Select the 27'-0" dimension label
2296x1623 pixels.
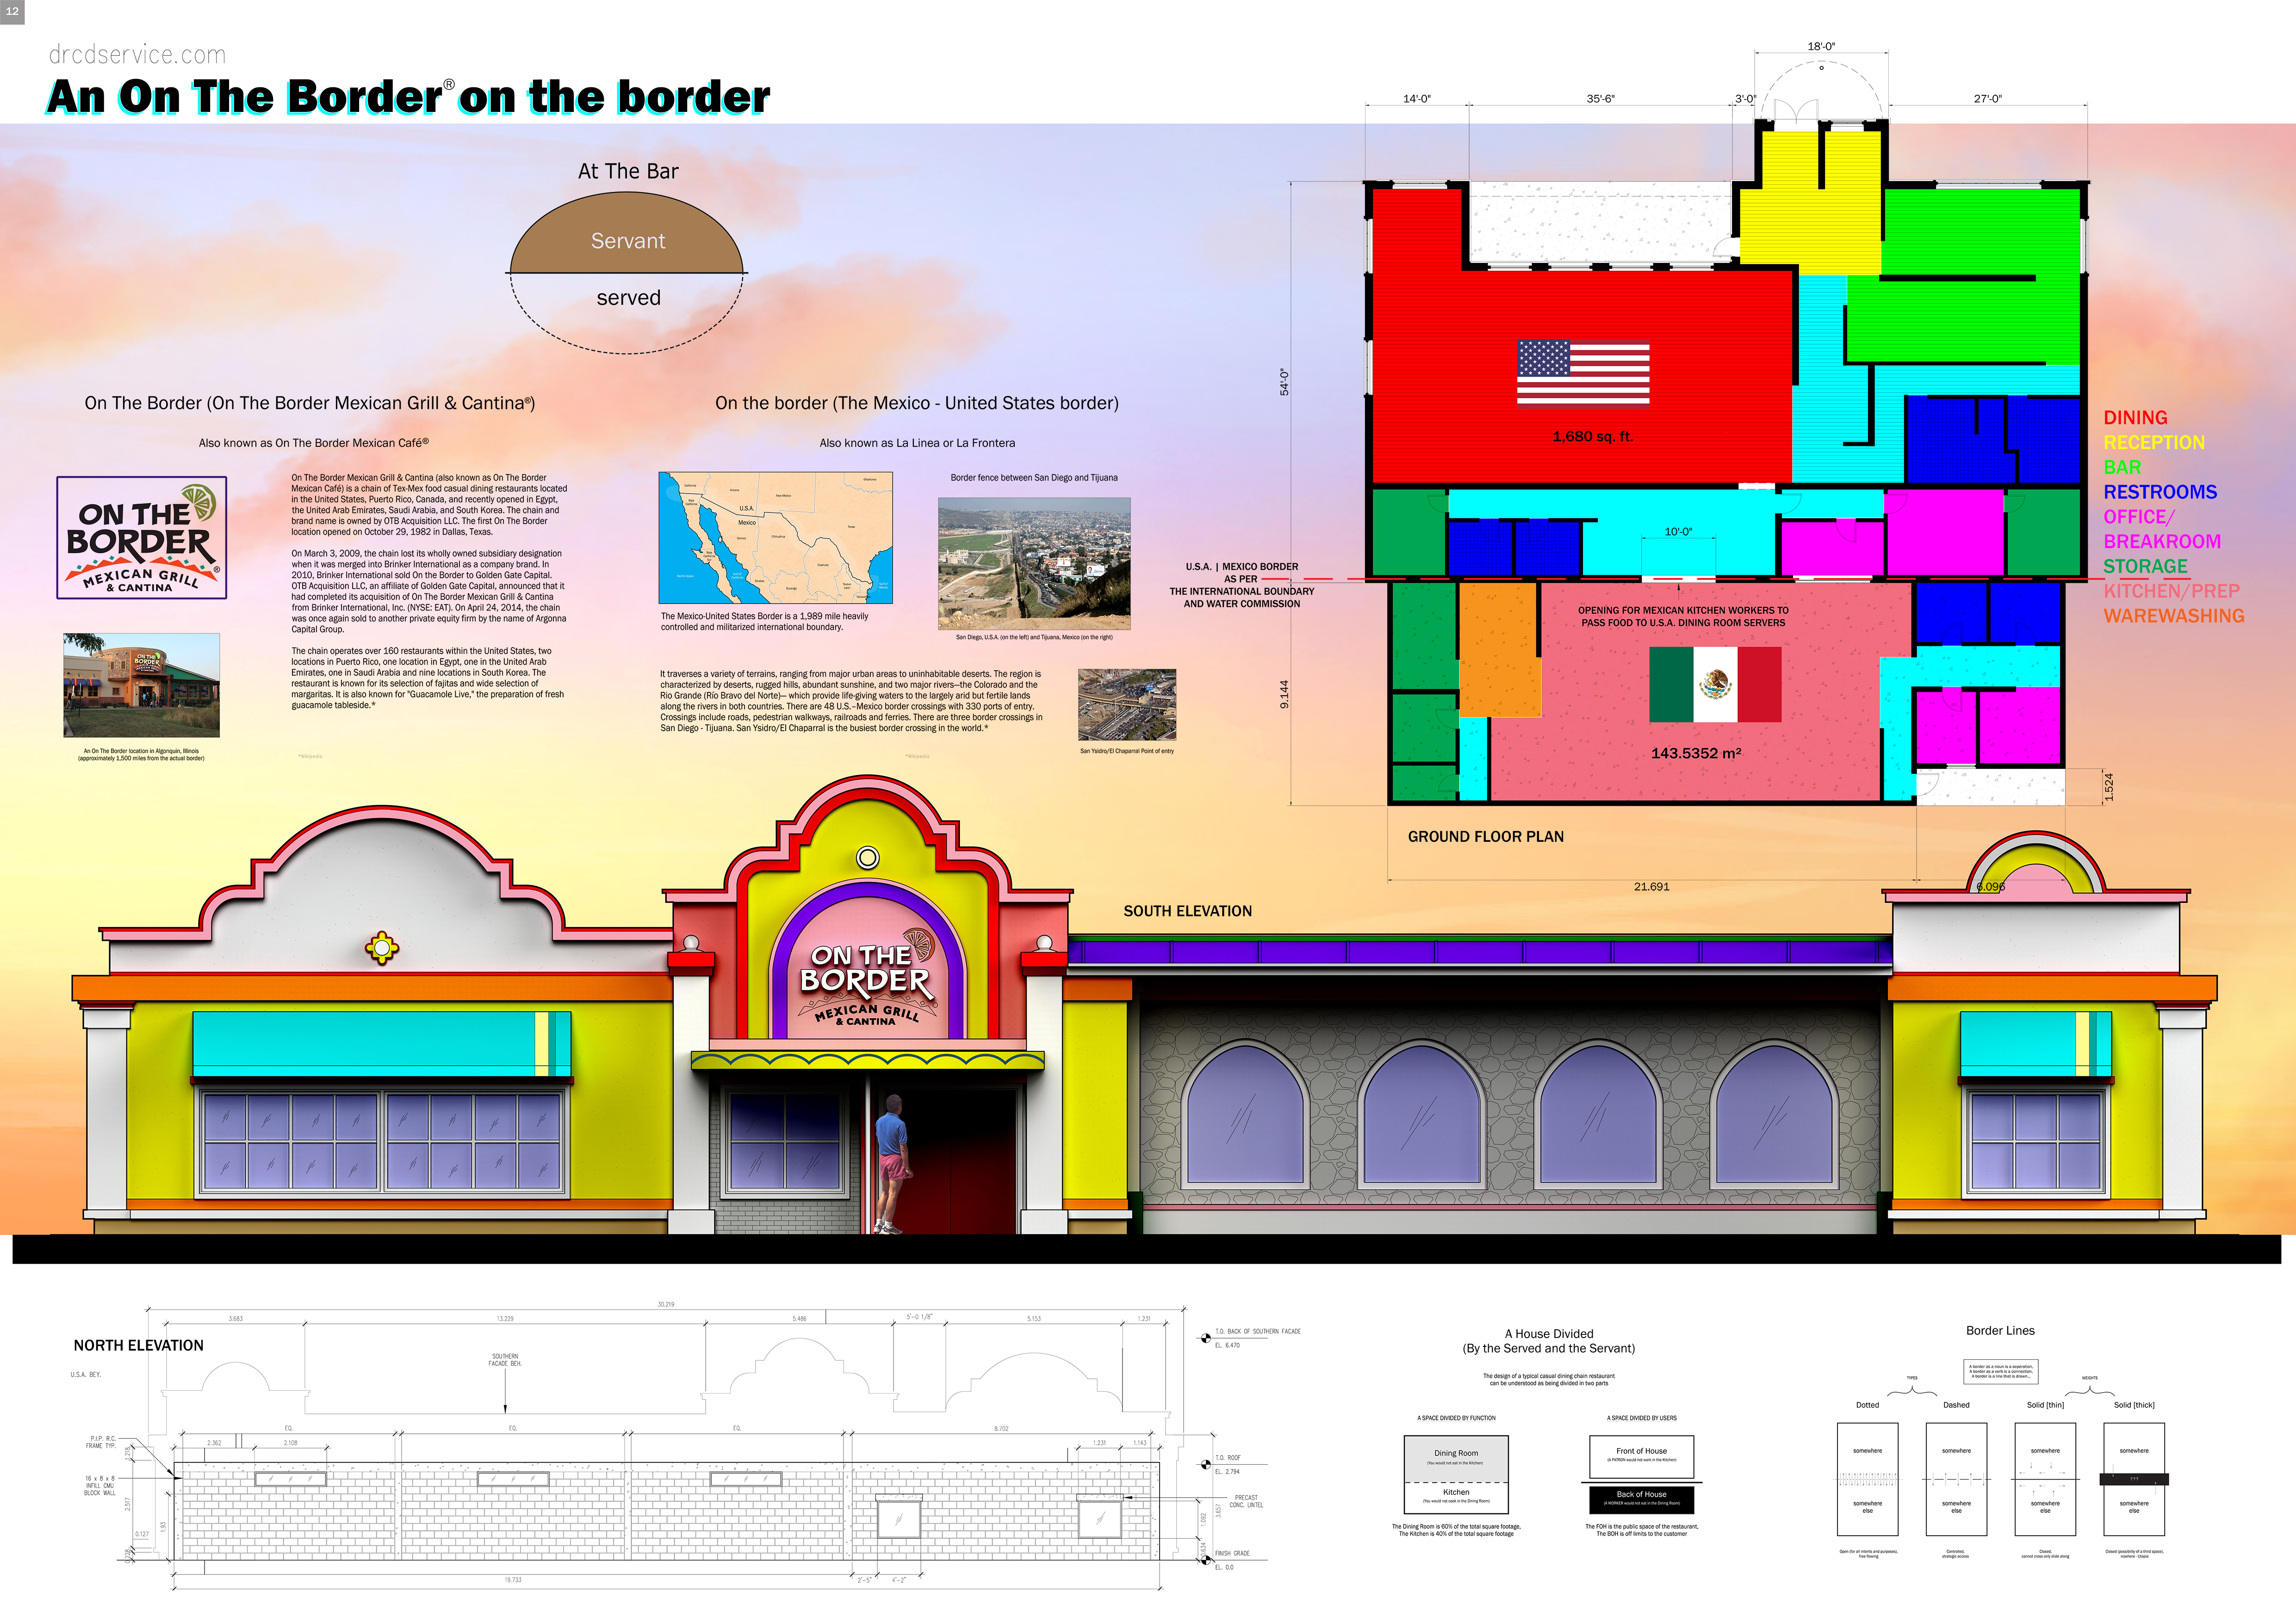click(x=1987, y=99)
